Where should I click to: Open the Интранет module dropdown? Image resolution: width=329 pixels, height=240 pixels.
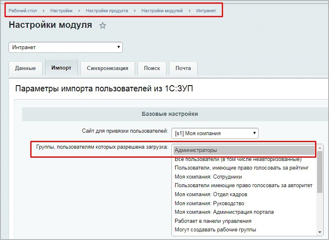[x=65, y=47]
